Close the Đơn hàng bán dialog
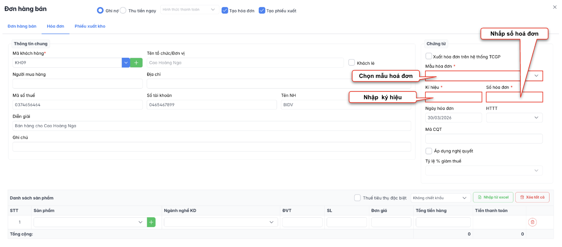This screenshot has width=562, height=247. click(555, 7)
